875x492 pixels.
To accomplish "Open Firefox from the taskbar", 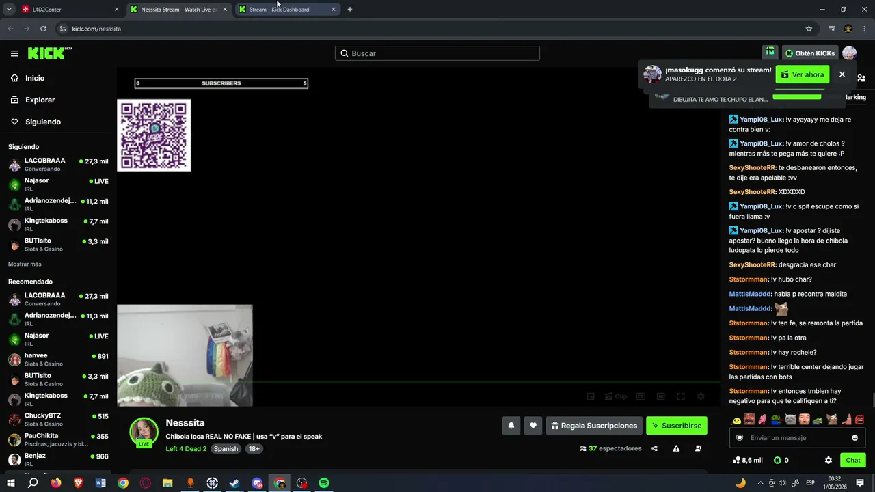I will coord(56,483).
